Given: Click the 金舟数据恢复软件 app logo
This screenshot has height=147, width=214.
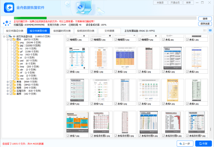Looking at the screenshot, I should tap(9, 7).
